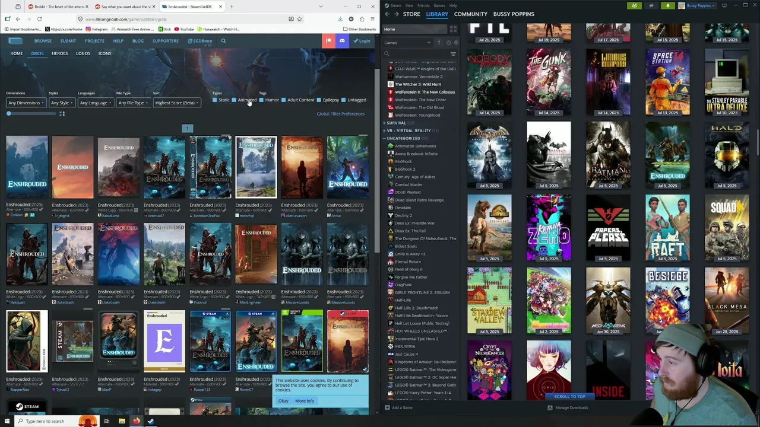Open a new browser tab
The width and height of the screenshot is (760, 427).
pyautogui.click(x=232, y=7)
